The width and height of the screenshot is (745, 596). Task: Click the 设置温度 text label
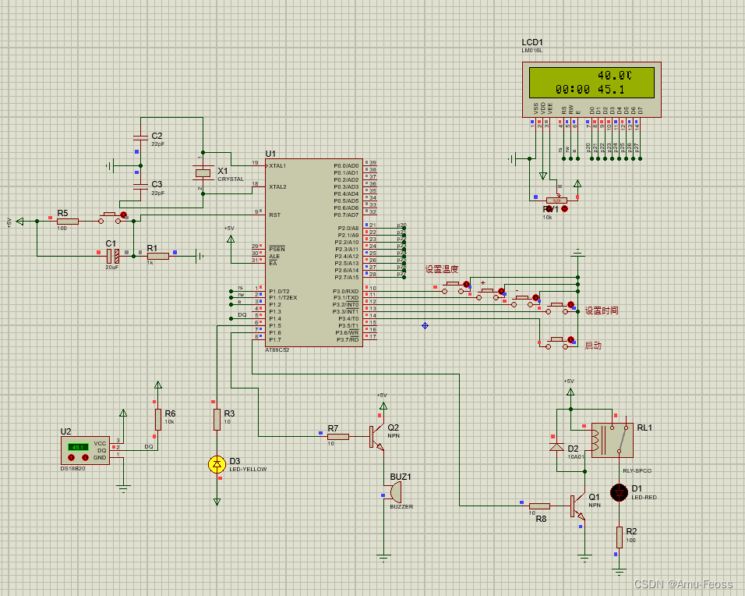coord(442,269)
